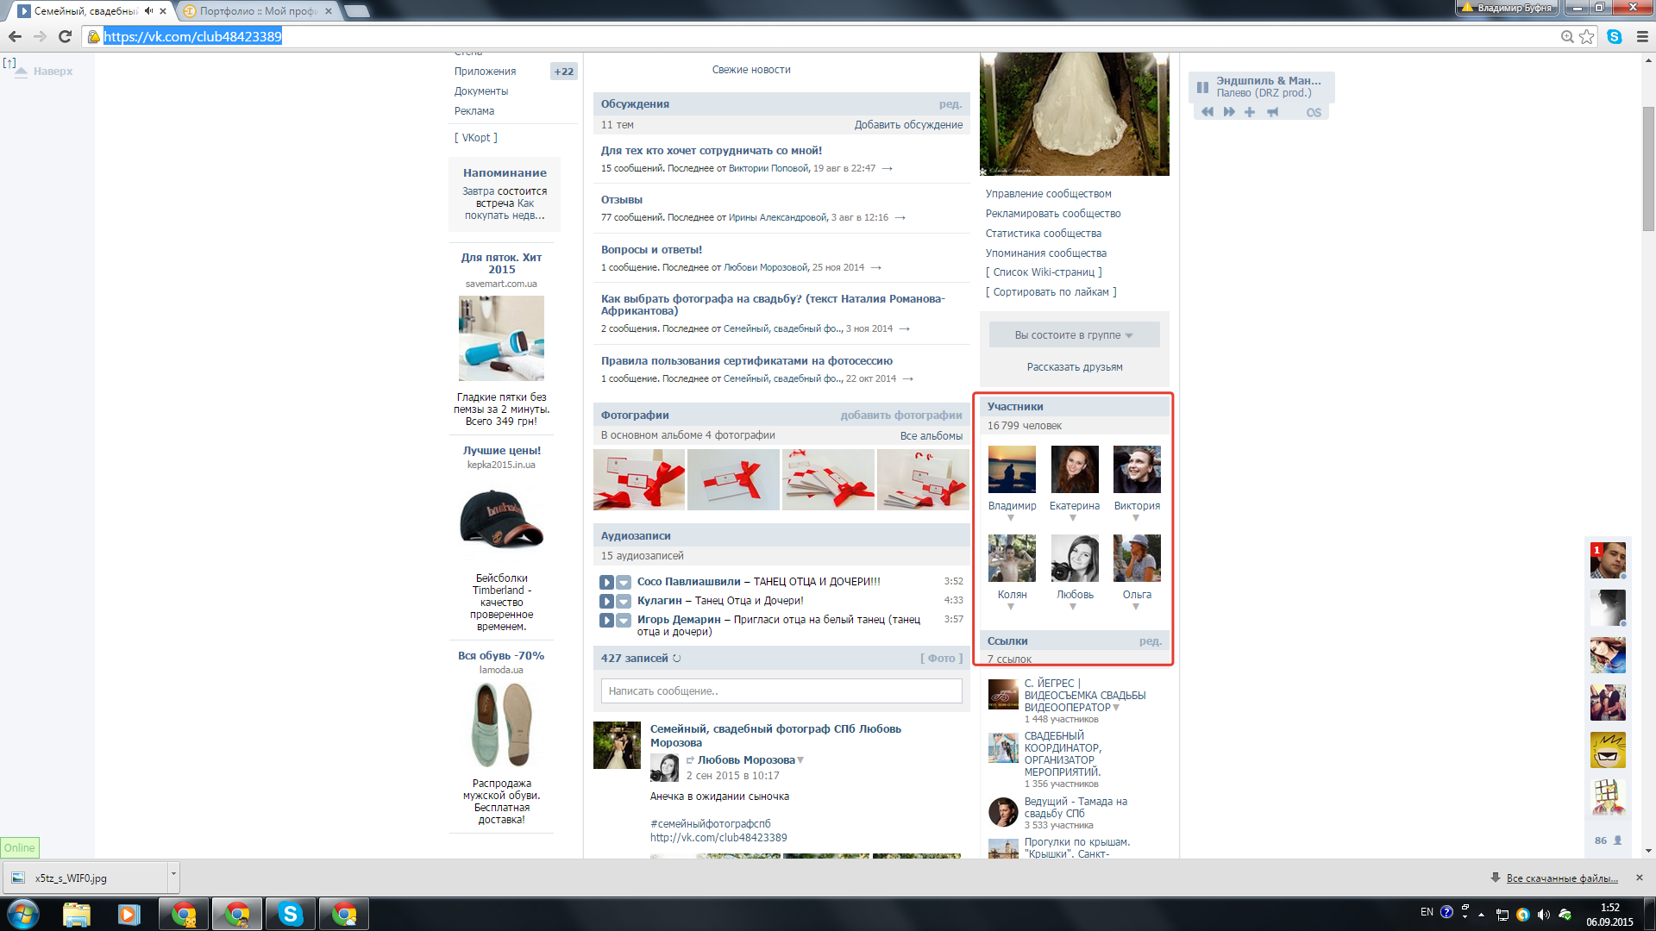The width and height of the screenshot is (1656, 931).
Task: Reload the page with the refresh icon
Action: (x=65, y=36)
